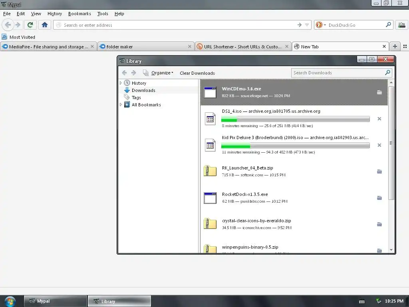Click the WinCDEmu-3.6.exe file icon
The height and width of the screenshot is (307, 409).
click(x=210, y=92)
